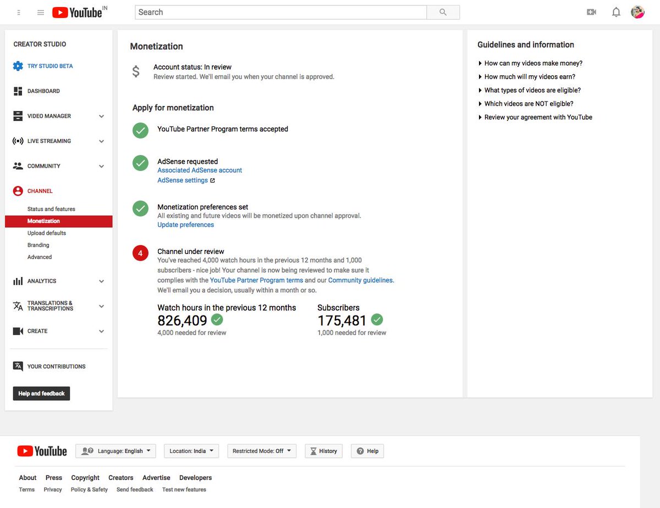
Task: Open the Branding sidebar item
Action: [38, 245]
